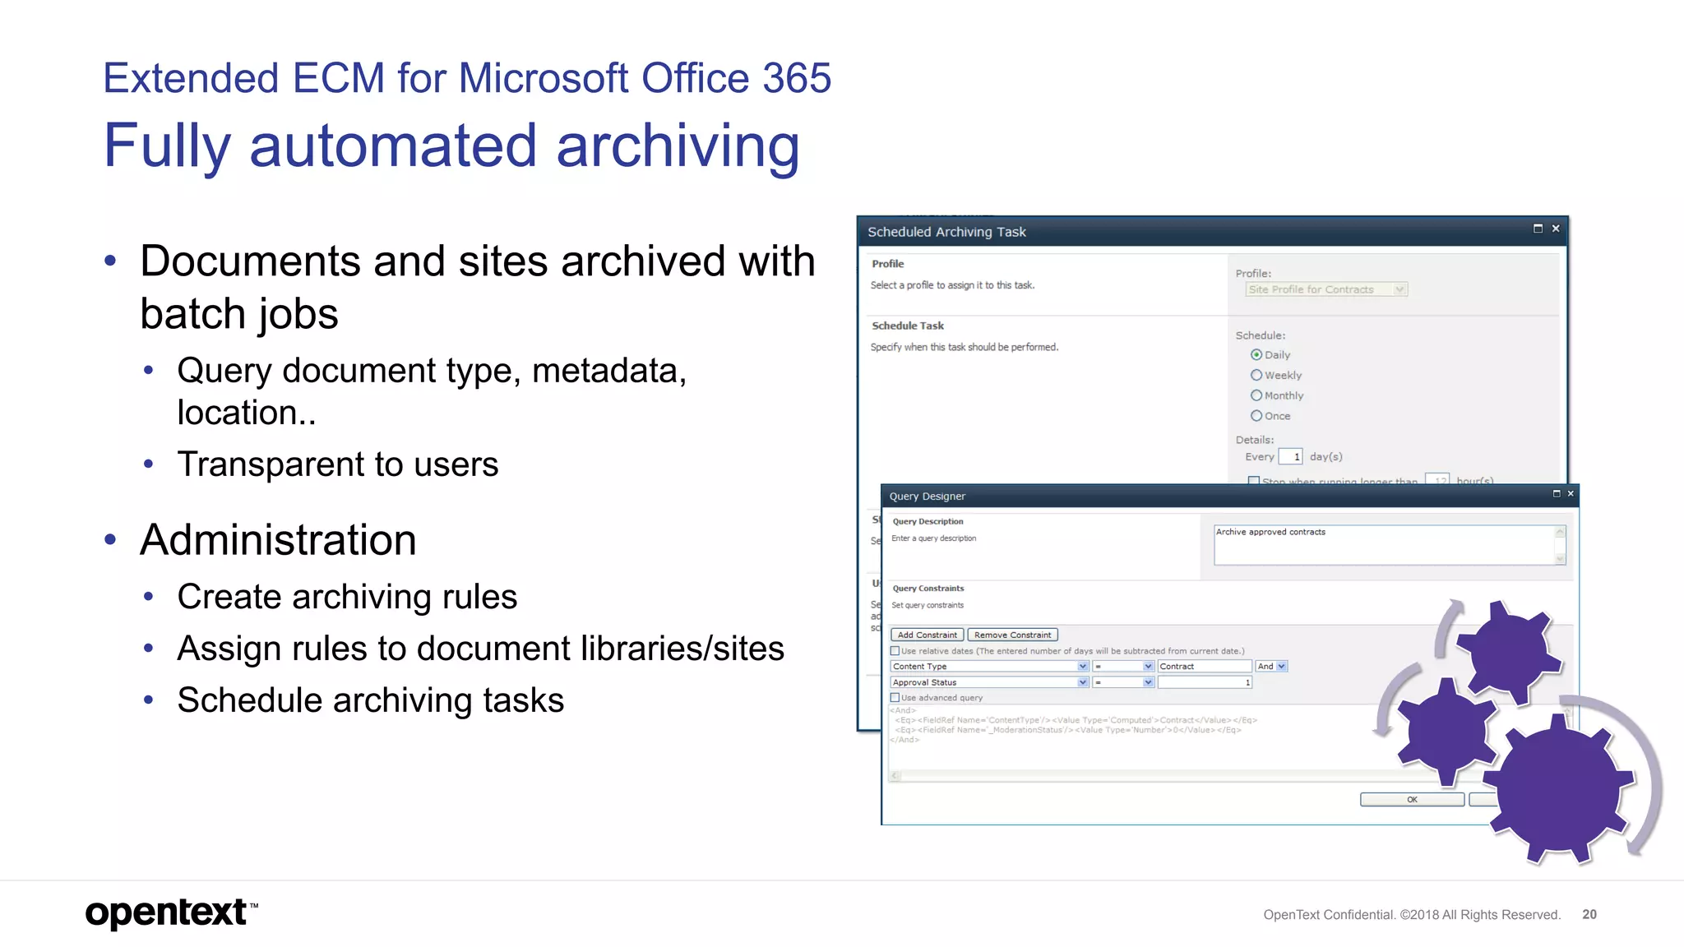Click the Query Constraints heading
The image size is (1684, 947).
[928, 589]
